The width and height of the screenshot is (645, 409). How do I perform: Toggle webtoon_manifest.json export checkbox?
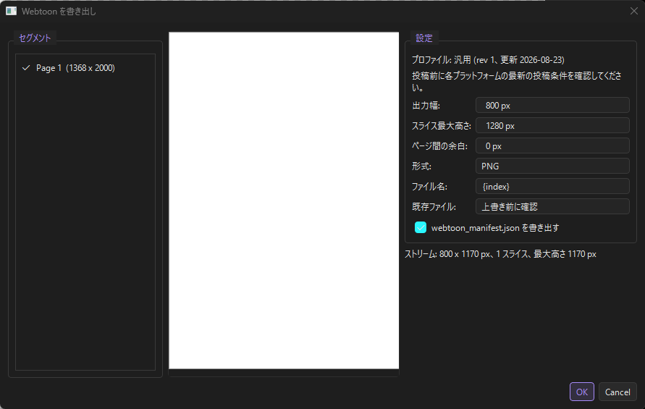click(421, 227)
